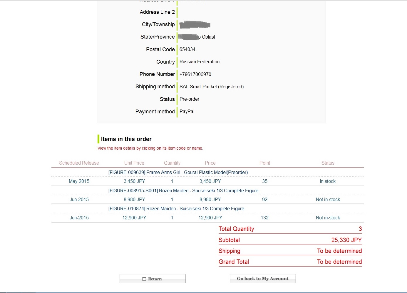The width and height of the screenshot is (407, 293).
Task: Go back to My Account
Action: click(263, 279)
